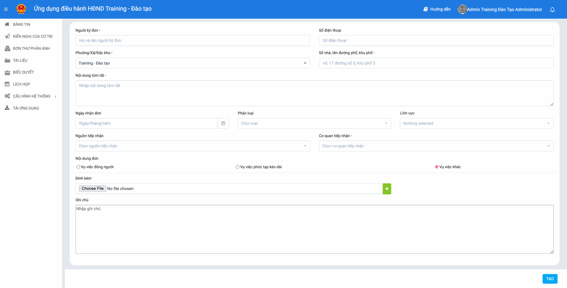Image resolution: width=567 pixels, height=288 pixels.
Task: Open the Phường/Xã/Đặc khu dropdown
Action: 193,63
